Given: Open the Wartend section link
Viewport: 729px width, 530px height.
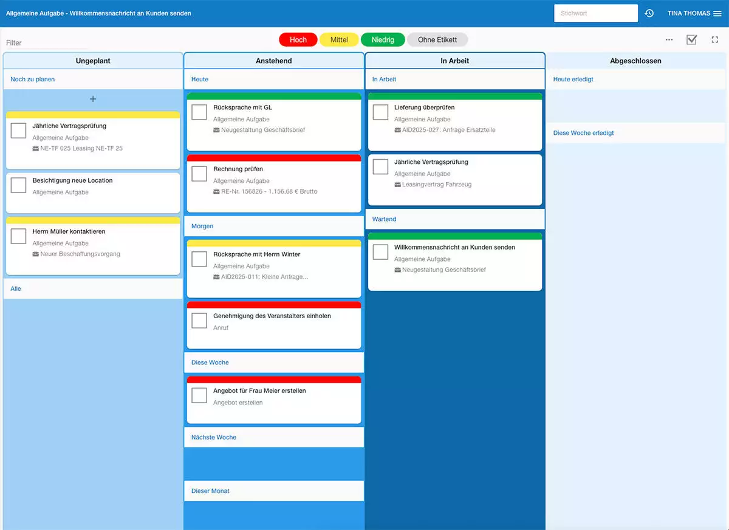Looking at the screenshot, I should click(384, 219).
